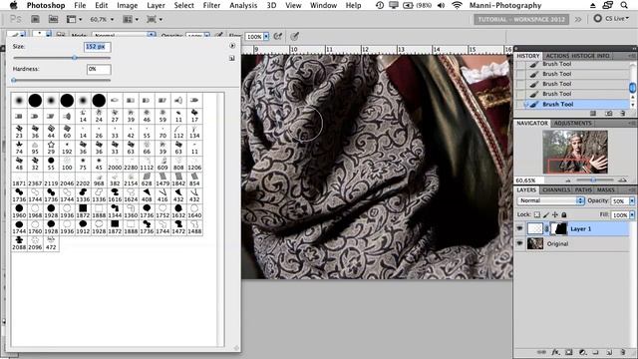Switch to the Paths tab
Image resolution: width=638 pixels, height=359 pixels.
click(x=583, y=190)
